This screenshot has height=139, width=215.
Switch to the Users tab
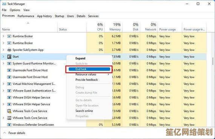click(70, 16)
